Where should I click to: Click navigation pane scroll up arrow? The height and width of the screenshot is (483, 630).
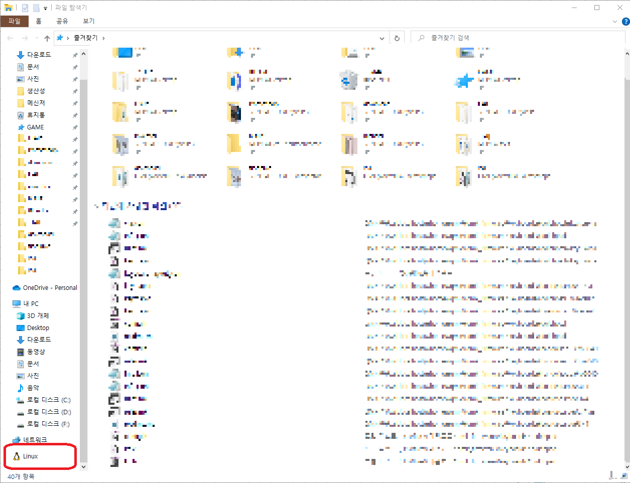click(x=83, y=54)
